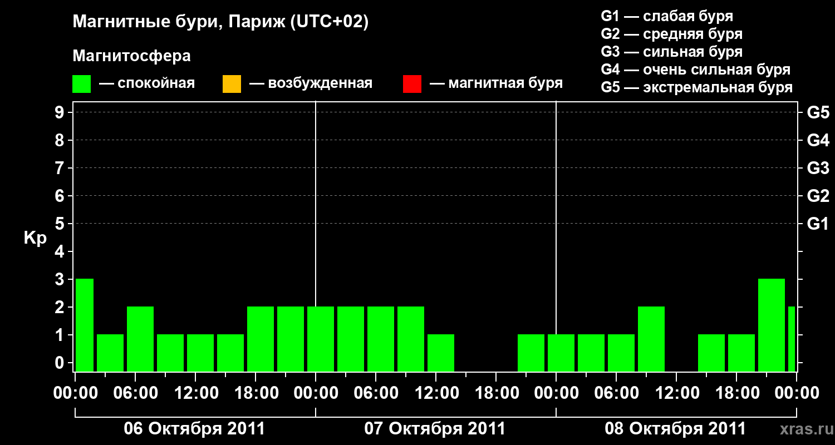Click the '18:00' time label under 07 Октября
Viewport: 835px width, 445px height.
497,393
